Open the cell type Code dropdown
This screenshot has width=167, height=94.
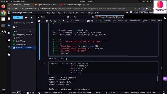pyautogui.click(x=80, y=21)
